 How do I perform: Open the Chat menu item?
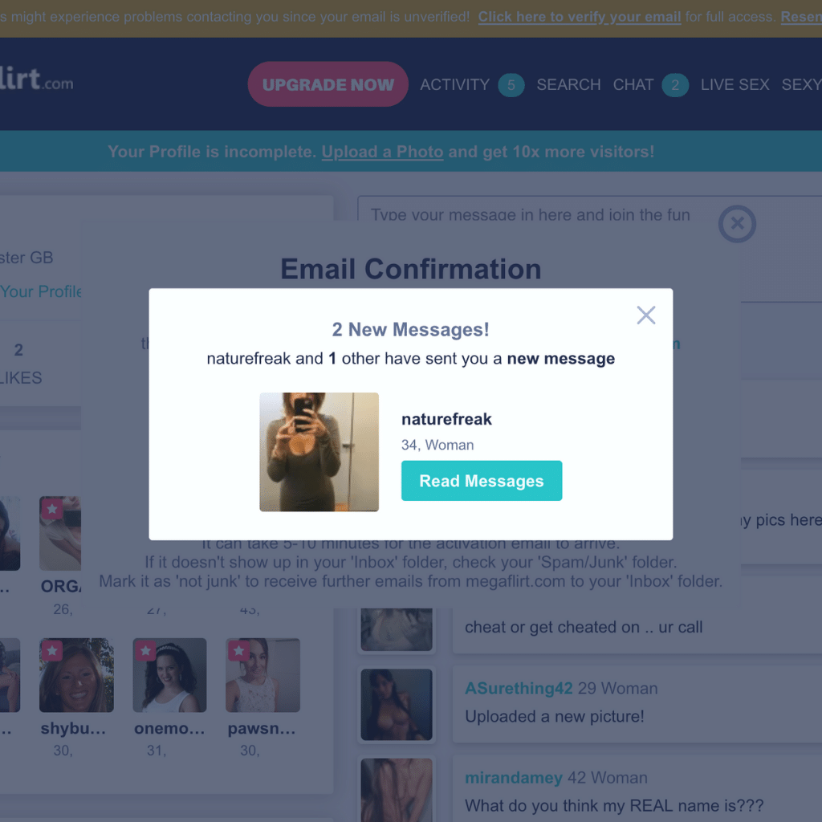pyautogui.click(x=633, y=84)
